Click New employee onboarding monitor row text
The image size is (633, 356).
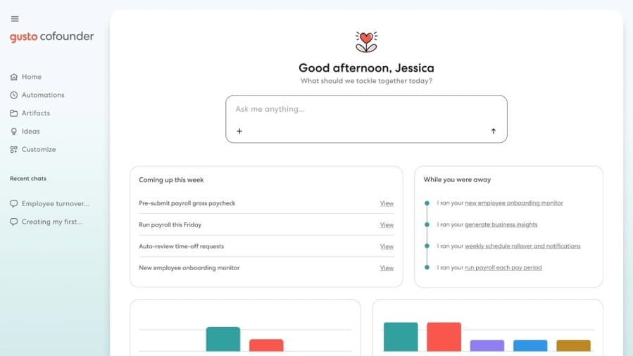click(189, 268)
